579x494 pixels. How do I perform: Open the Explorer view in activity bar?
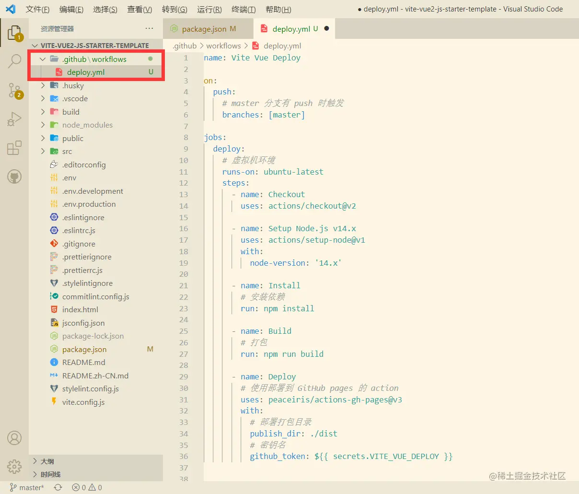[x=14, y=33]
